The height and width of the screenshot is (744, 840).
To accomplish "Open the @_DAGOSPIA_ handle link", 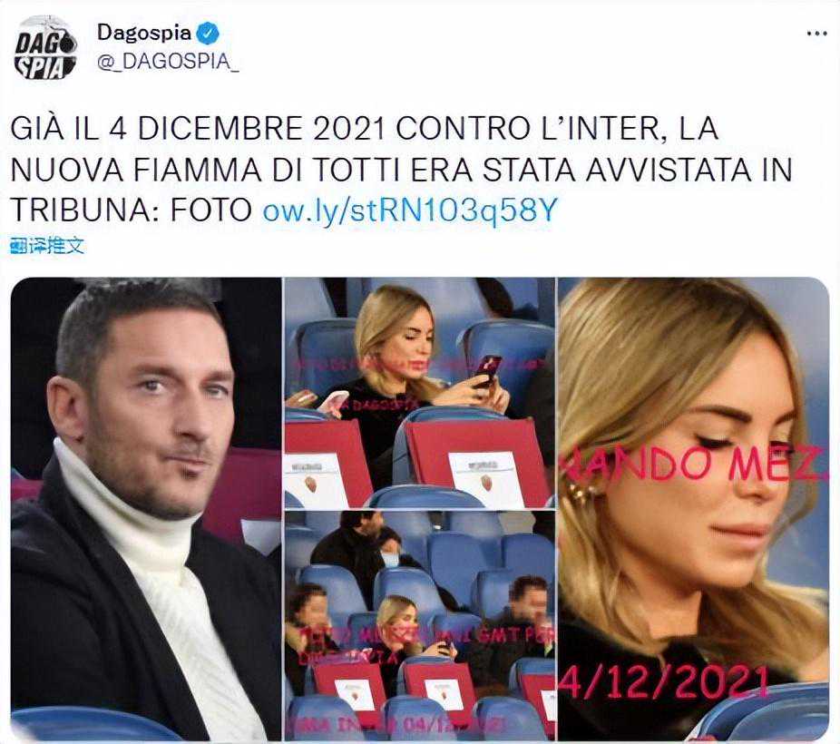I will (168, 61).
